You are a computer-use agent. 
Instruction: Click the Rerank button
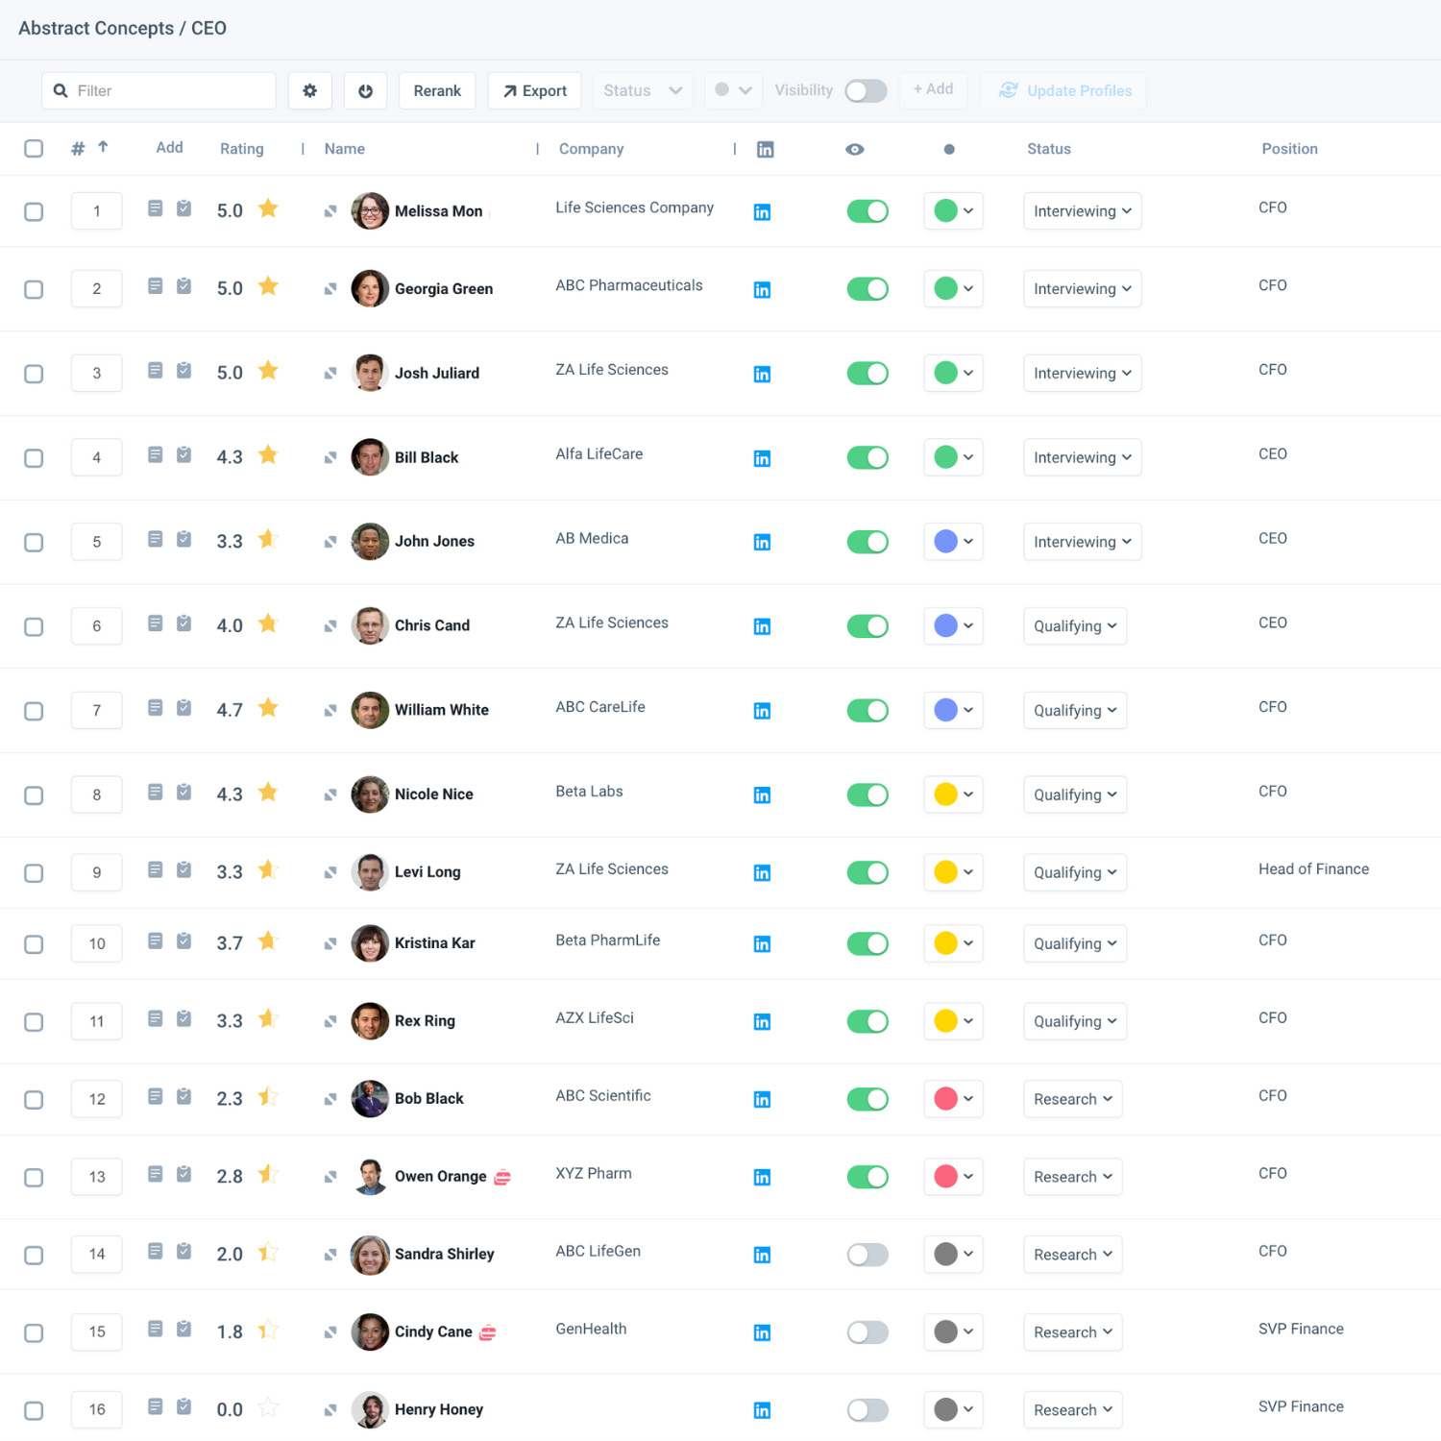(437, 90)
